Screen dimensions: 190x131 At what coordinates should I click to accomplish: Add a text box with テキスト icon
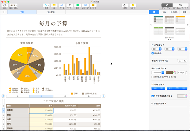pyautogui.click(x=70, y=5)
